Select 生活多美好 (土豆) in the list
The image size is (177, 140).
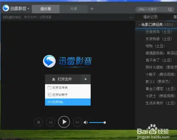tap(160, 103)
